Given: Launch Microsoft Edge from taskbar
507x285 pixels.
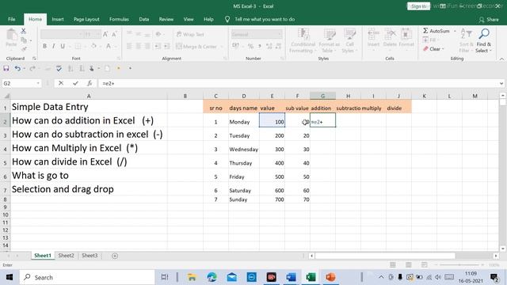Looking at the screenshot, I should 212,277.
